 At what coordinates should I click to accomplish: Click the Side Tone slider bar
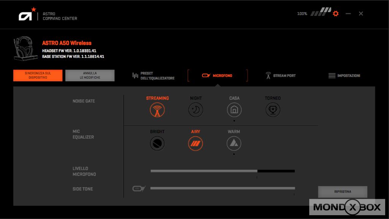(x=222, y=188)
